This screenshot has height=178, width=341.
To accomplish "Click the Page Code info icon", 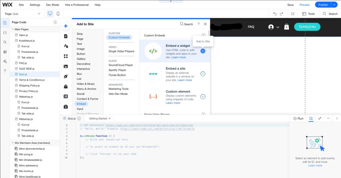I will click(x=55, y=22).
